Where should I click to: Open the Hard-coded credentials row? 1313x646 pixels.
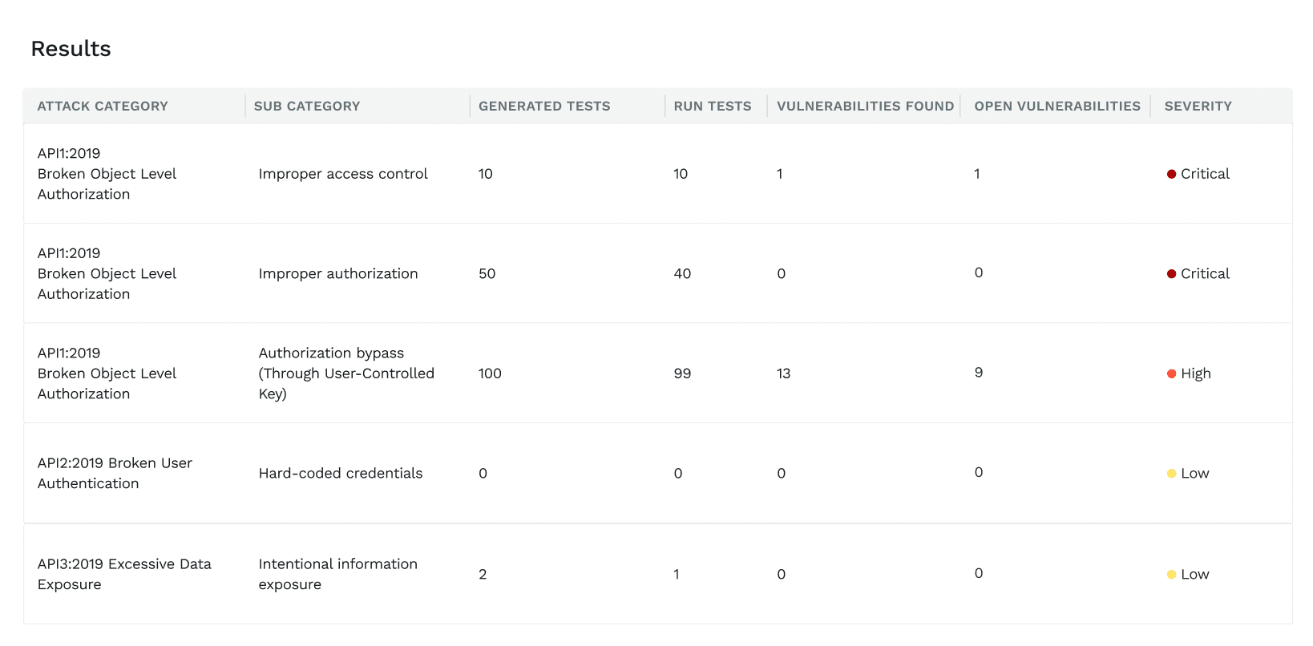tap(340, 474)
